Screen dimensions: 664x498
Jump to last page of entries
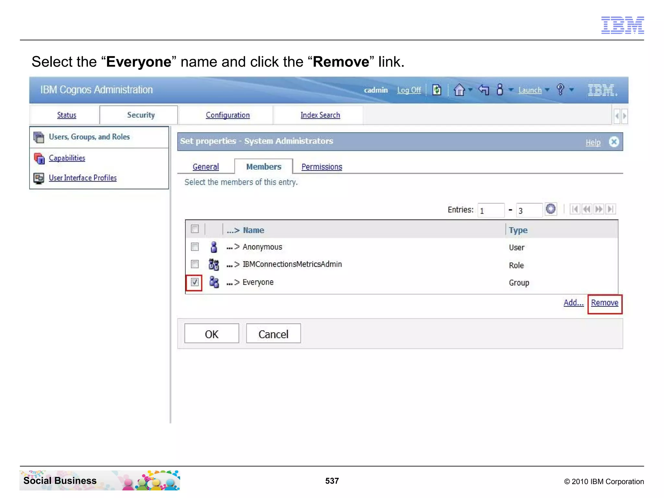coord(611,209)
